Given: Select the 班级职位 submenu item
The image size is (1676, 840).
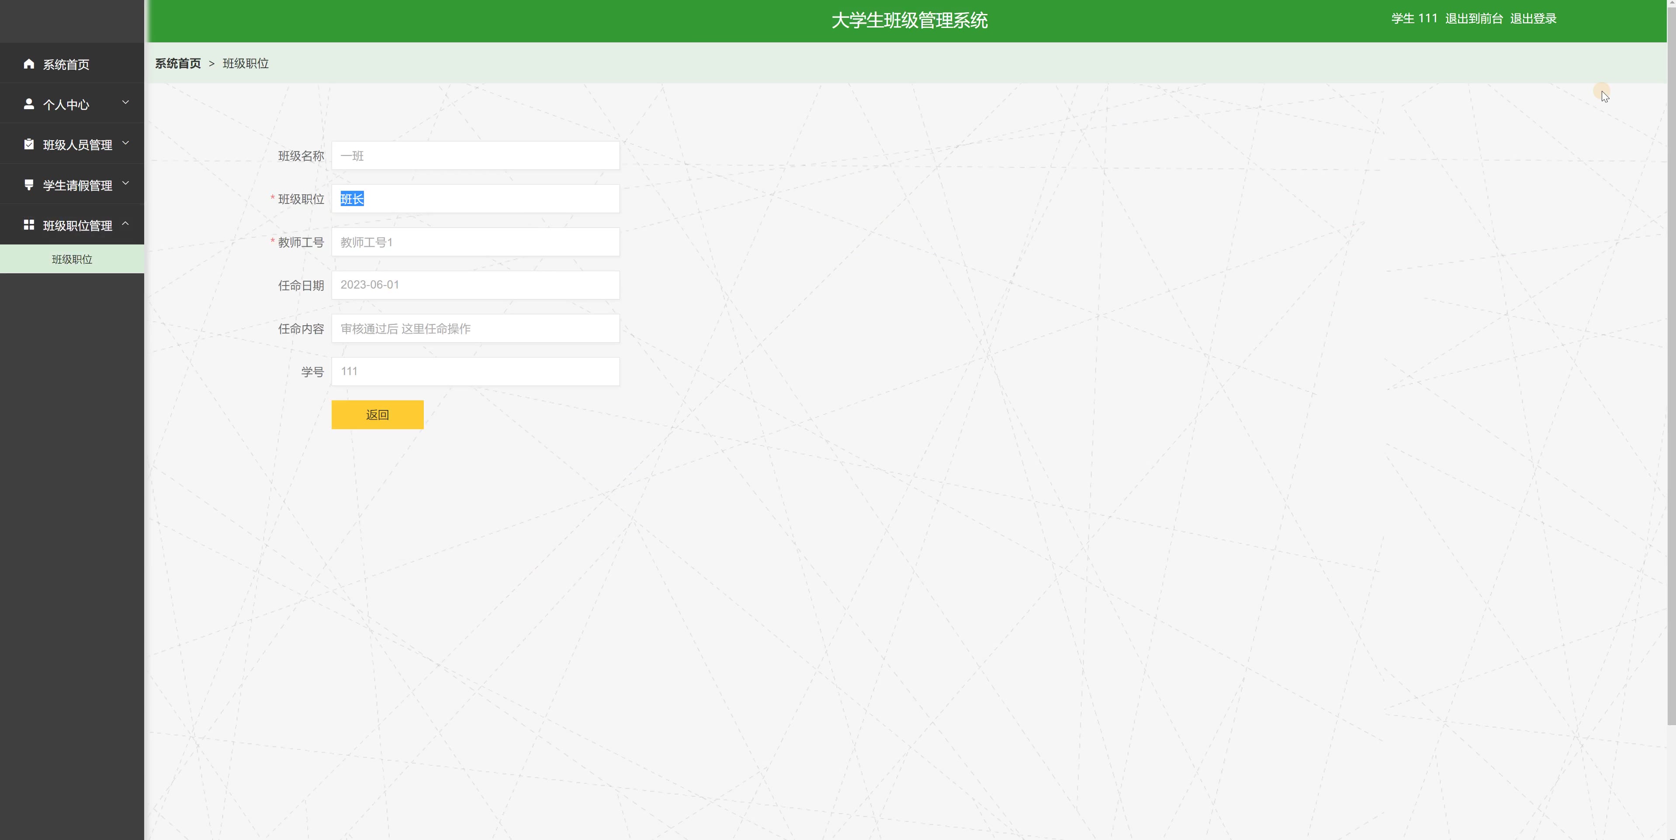Looking at the screenshot, I should click(x=72, y=259).
